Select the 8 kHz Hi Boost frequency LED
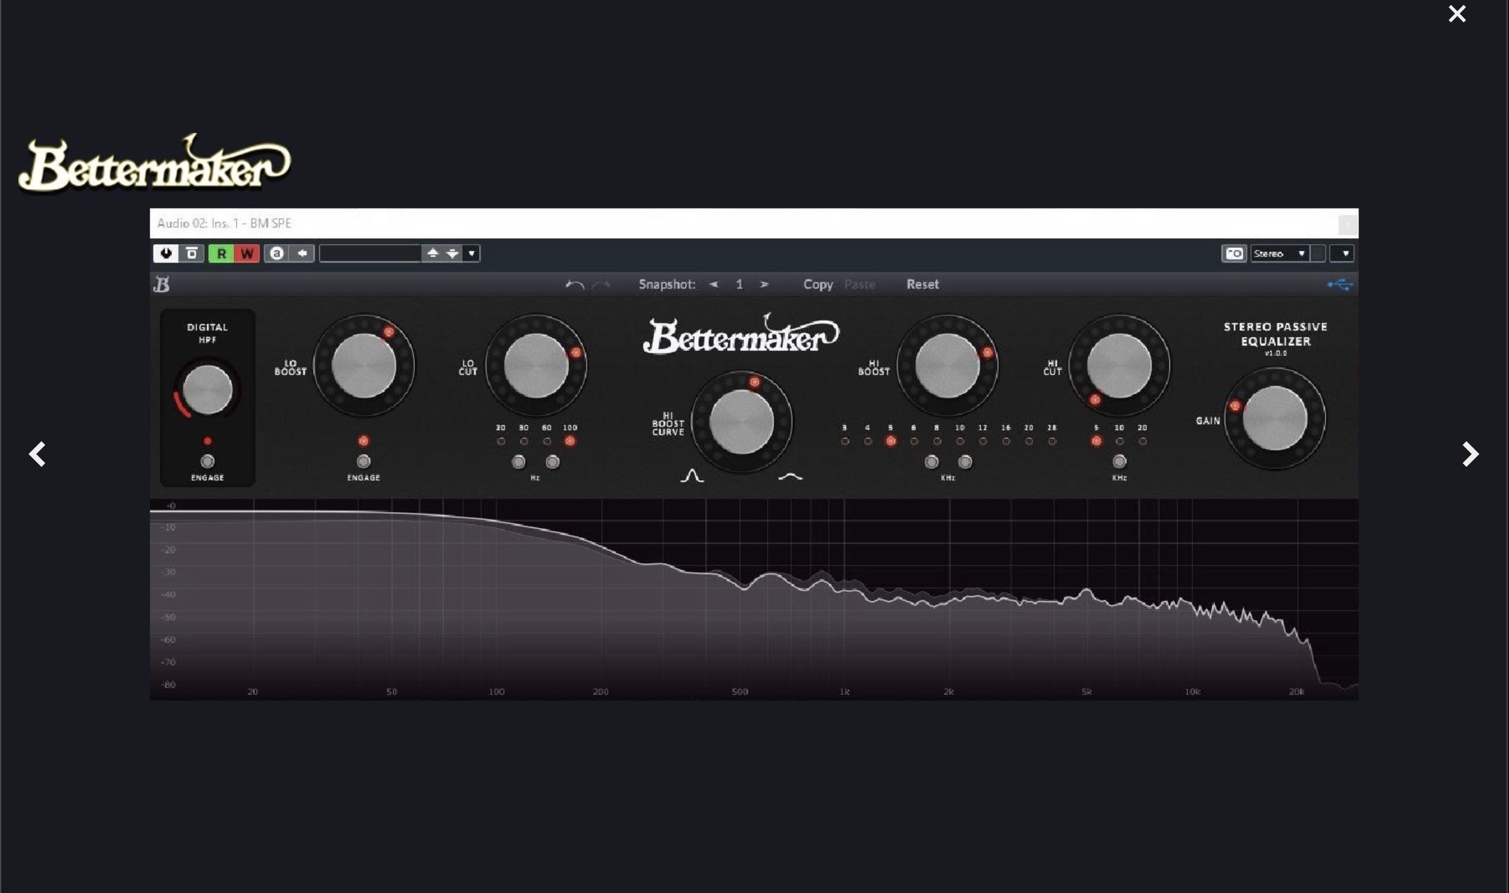 pos(937,441)
